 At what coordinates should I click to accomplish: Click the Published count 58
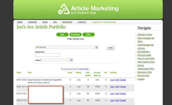[x=88, y=87]
